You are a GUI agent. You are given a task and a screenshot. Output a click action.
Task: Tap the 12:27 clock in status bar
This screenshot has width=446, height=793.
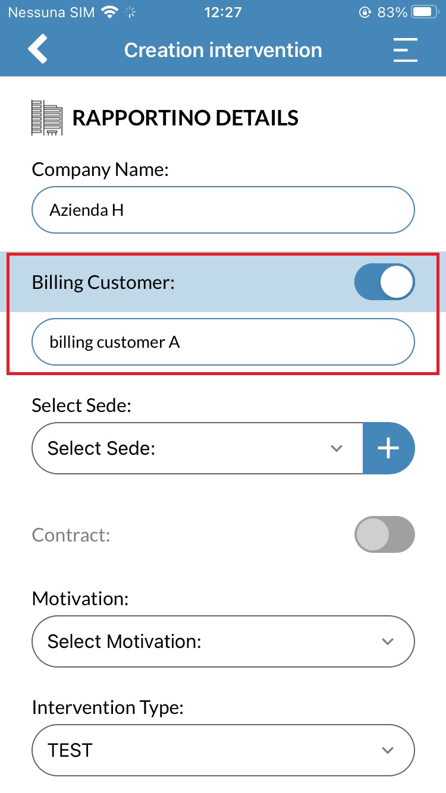(x=222, y=12)
